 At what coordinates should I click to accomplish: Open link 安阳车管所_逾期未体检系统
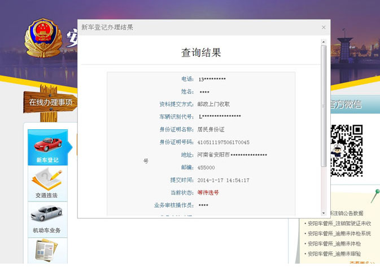[339, 234]
